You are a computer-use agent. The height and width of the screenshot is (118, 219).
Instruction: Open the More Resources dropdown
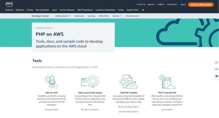click(x=133, y=16)
